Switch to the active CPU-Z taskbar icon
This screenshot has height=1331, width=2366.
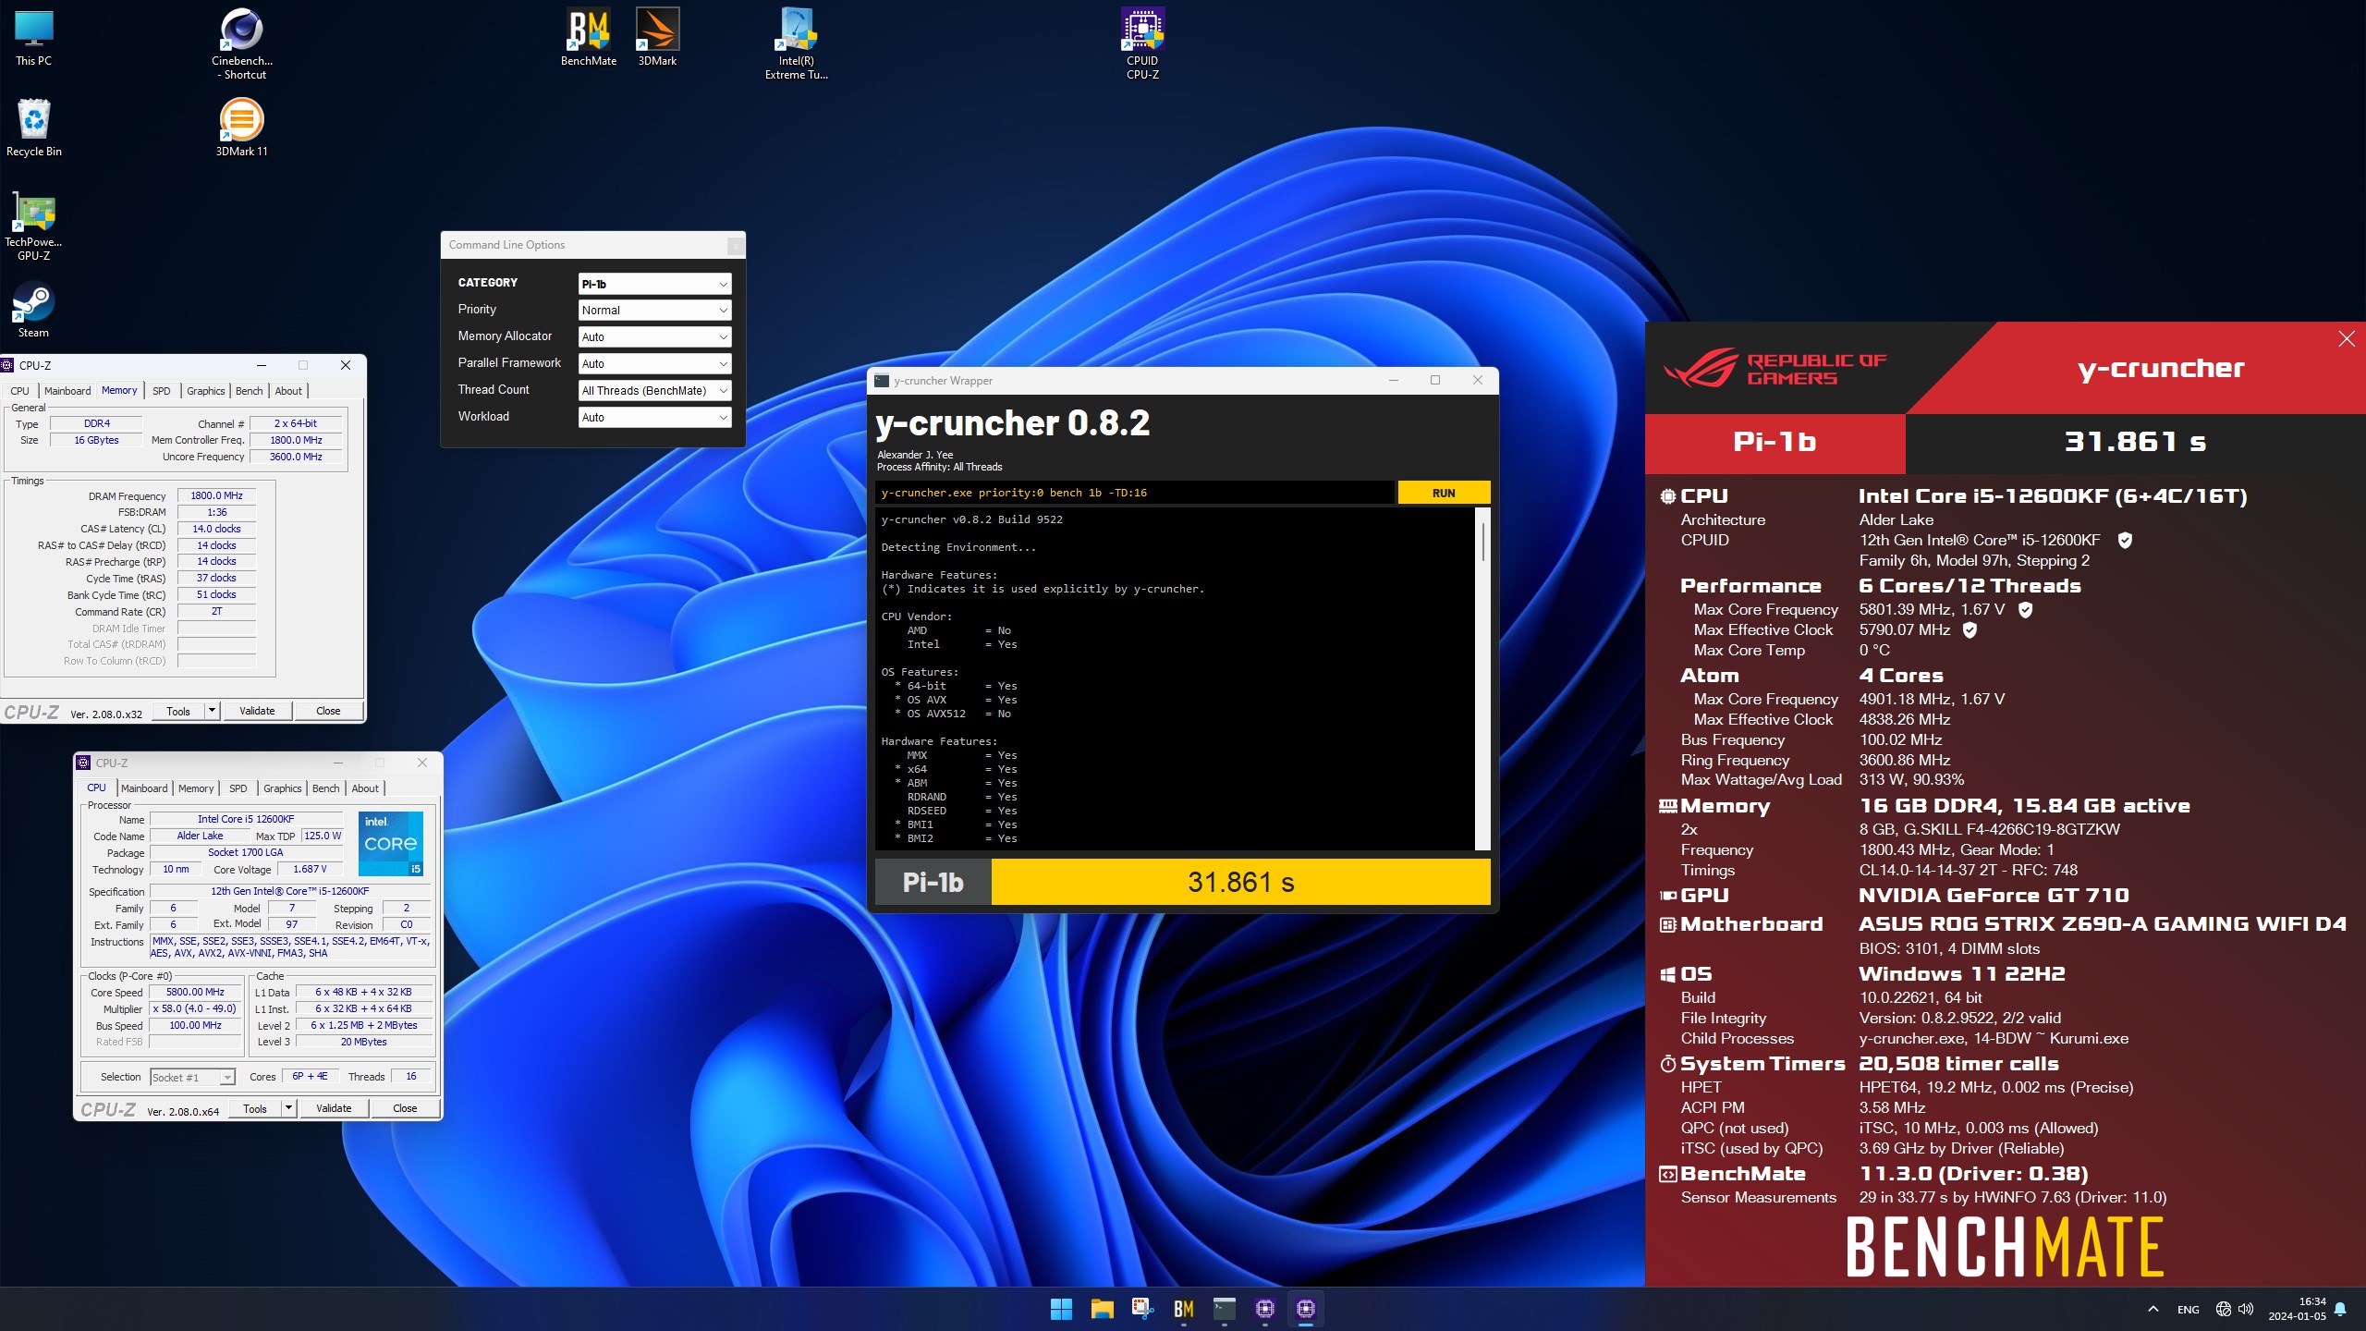pyautogui.click(x=1306, y=1309)
